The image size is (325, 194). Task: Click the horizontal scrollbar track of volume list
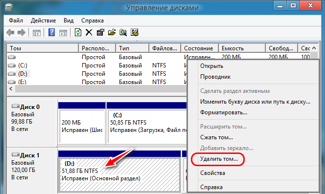coord(101,89)
